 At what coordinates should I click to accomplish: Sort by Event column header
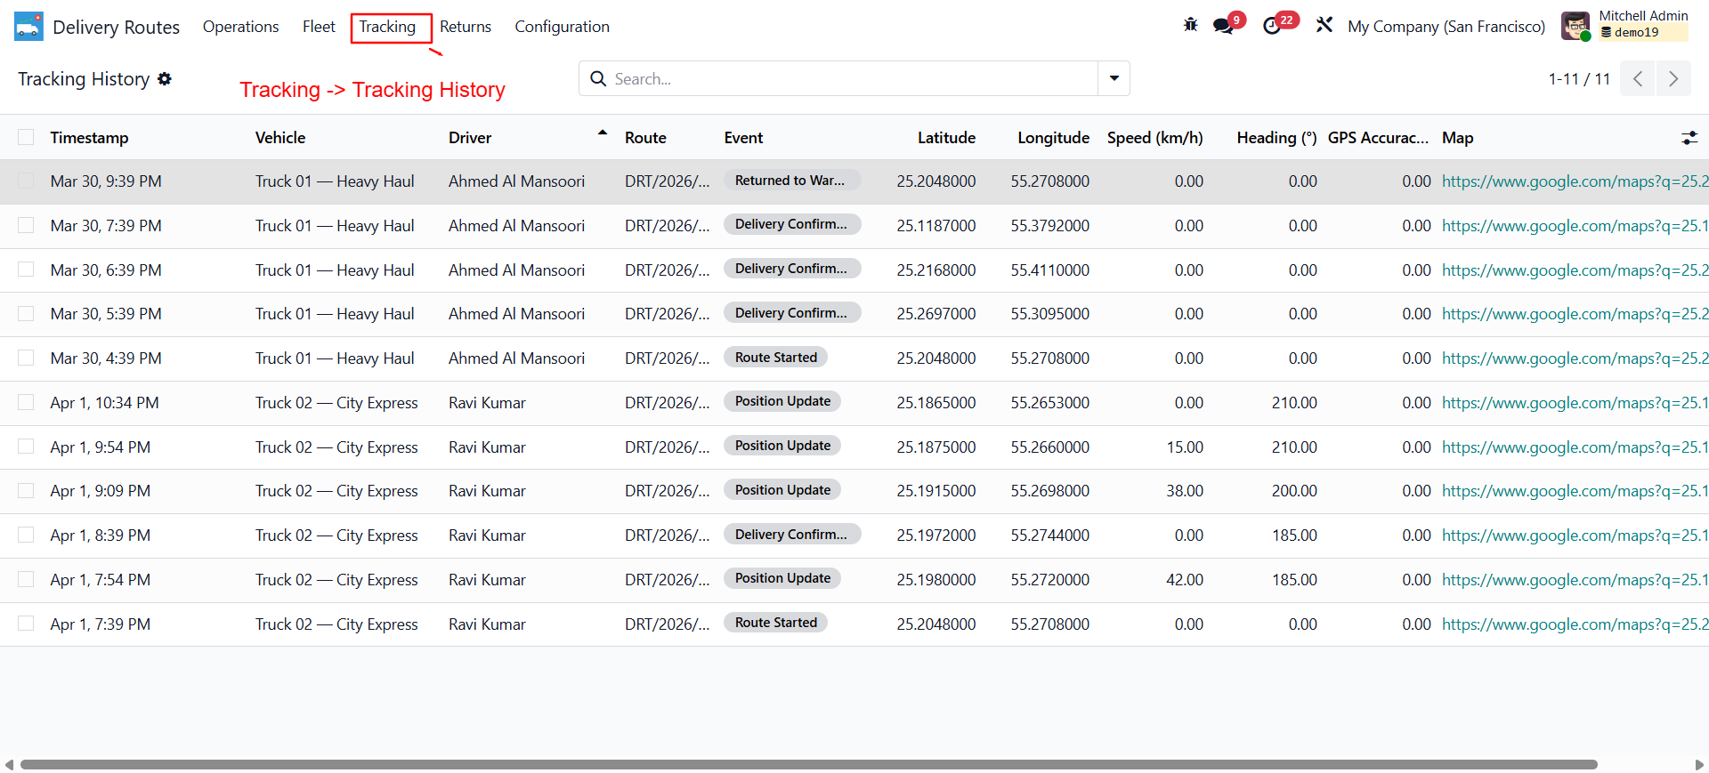coord(743,138)
